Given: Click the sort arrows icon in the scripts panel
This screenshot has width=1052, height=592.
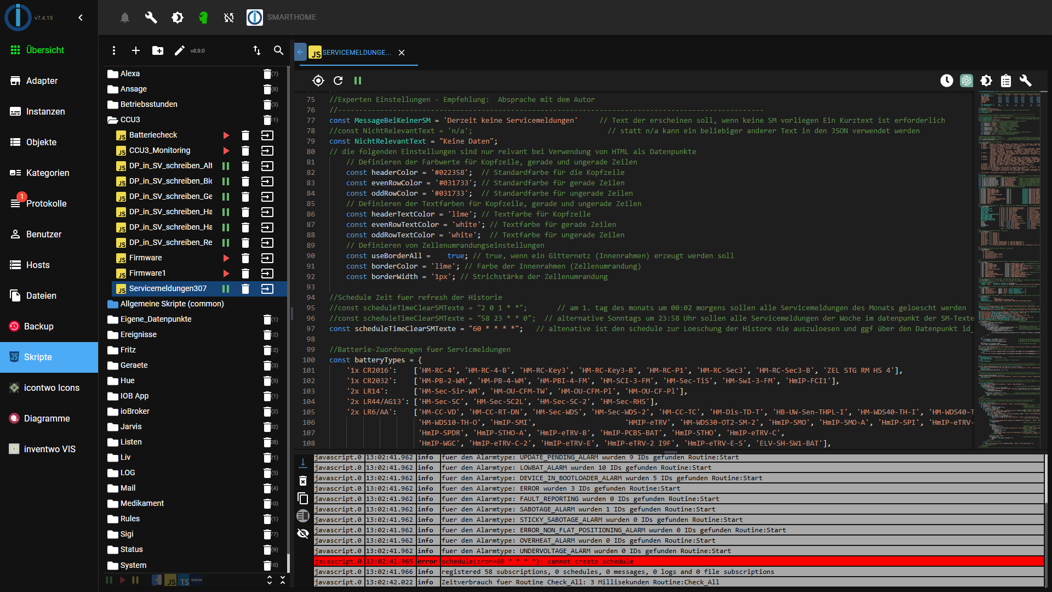Looking at the screenshot, I should (257, 50).
